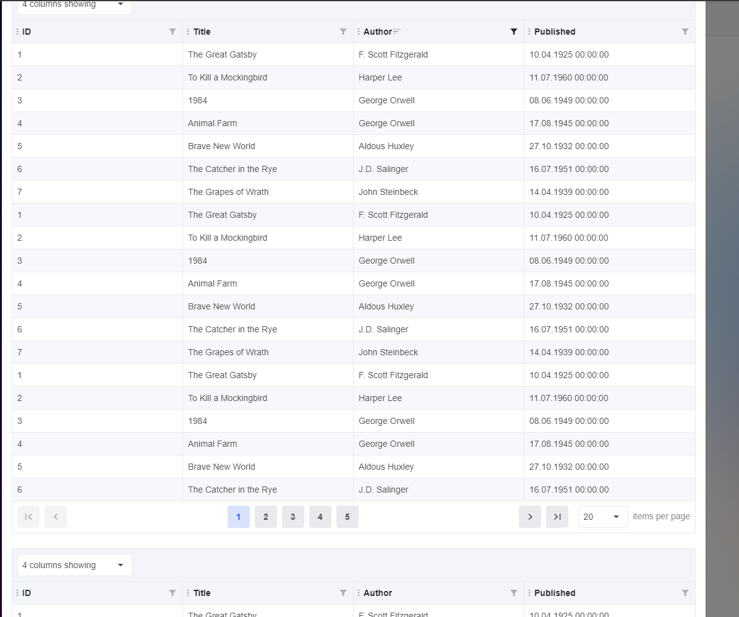Click first '17.08.1945 00:00:00' date cell

pyautogui.click(x=609, y=123)
